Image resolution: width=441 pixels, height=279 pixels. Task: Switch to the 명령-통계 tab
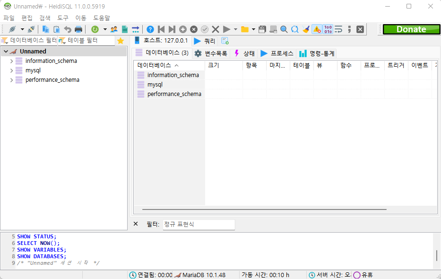coord(317,53)
